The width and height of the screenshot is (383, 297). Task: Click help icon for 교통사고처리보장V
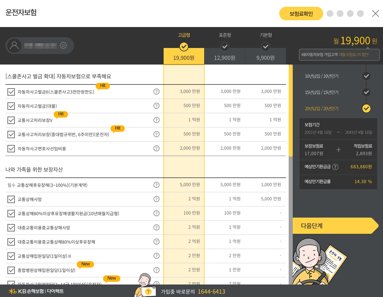(x=156, y=120)
